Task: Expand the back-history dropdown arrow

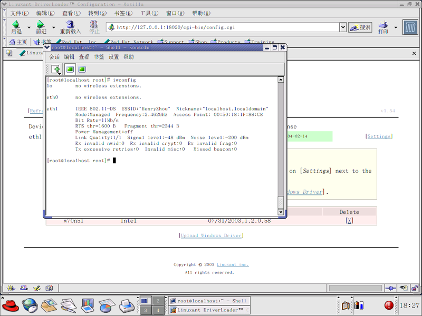Action: point(29,27)
